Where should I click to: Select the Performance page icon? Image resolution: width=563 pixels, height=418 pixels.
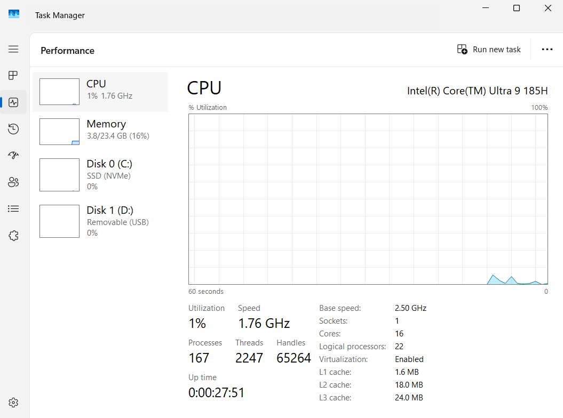pos(13,102)
